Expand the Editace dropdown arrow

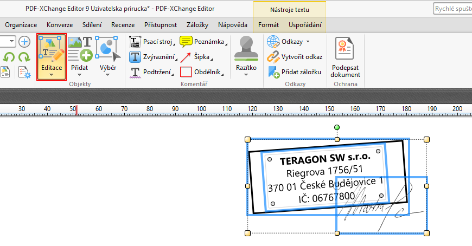click(x=52, y=75)
